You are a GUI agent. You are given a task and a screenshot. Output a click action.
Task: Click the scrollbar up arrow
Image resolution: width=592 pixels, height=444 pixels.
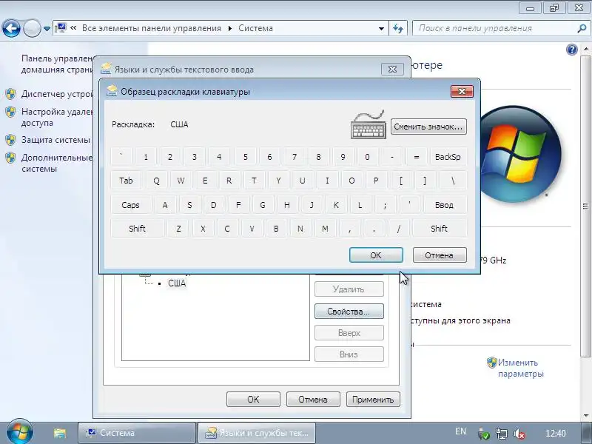[x=585, y=49]
